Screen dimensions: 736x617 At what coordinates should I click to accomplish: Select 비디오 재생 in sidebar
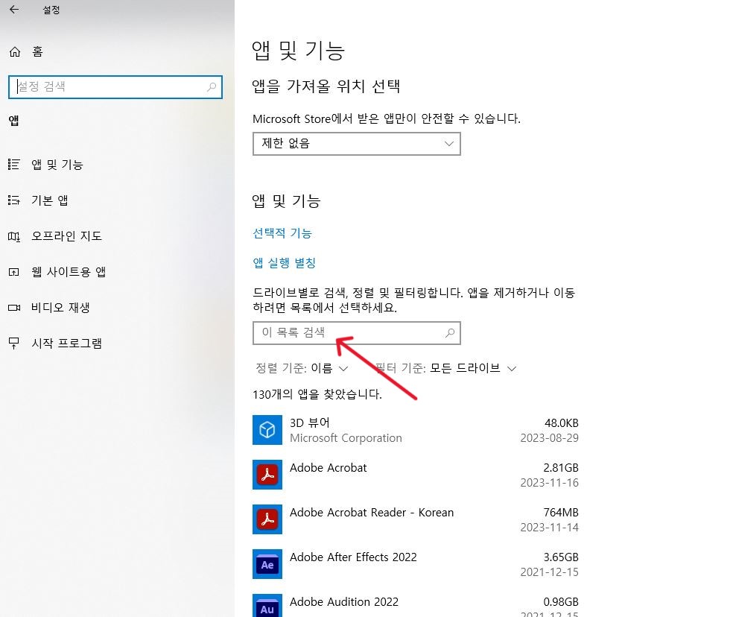coord(60,308)
